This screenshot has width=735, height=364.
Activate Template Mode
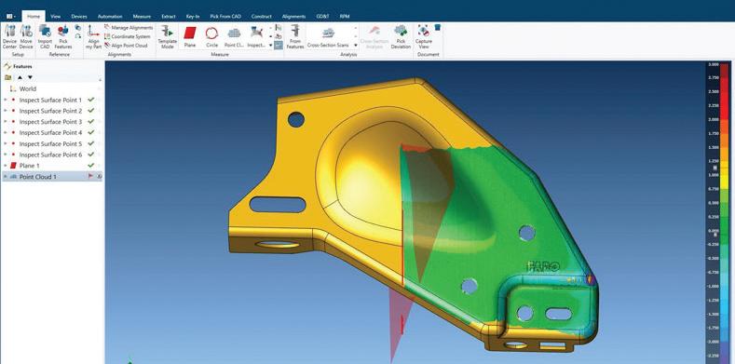click(168, 37)
